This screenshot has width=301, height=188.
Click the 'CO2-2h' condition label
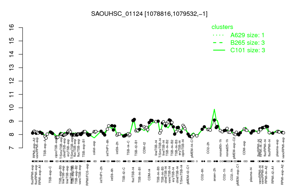pyautogui.click(x=208, y=148)
